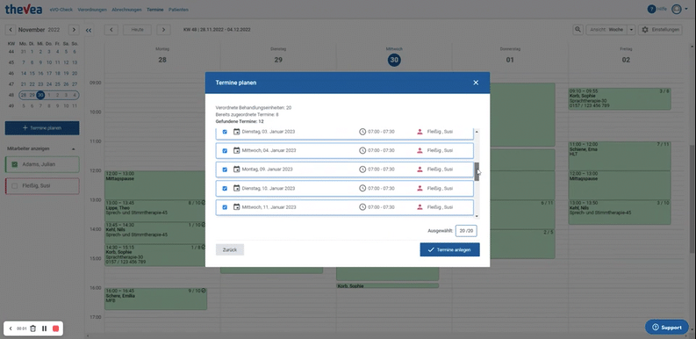This screenshot has height=339, width=696.
Task: Collapse the sidebar with double chevron
Action: click(89, 30)
